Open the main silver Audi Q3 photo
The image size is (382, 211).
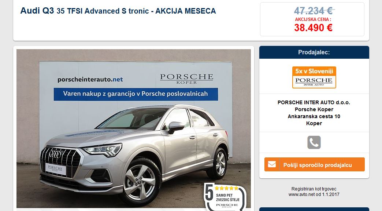(x=134, y=128)
